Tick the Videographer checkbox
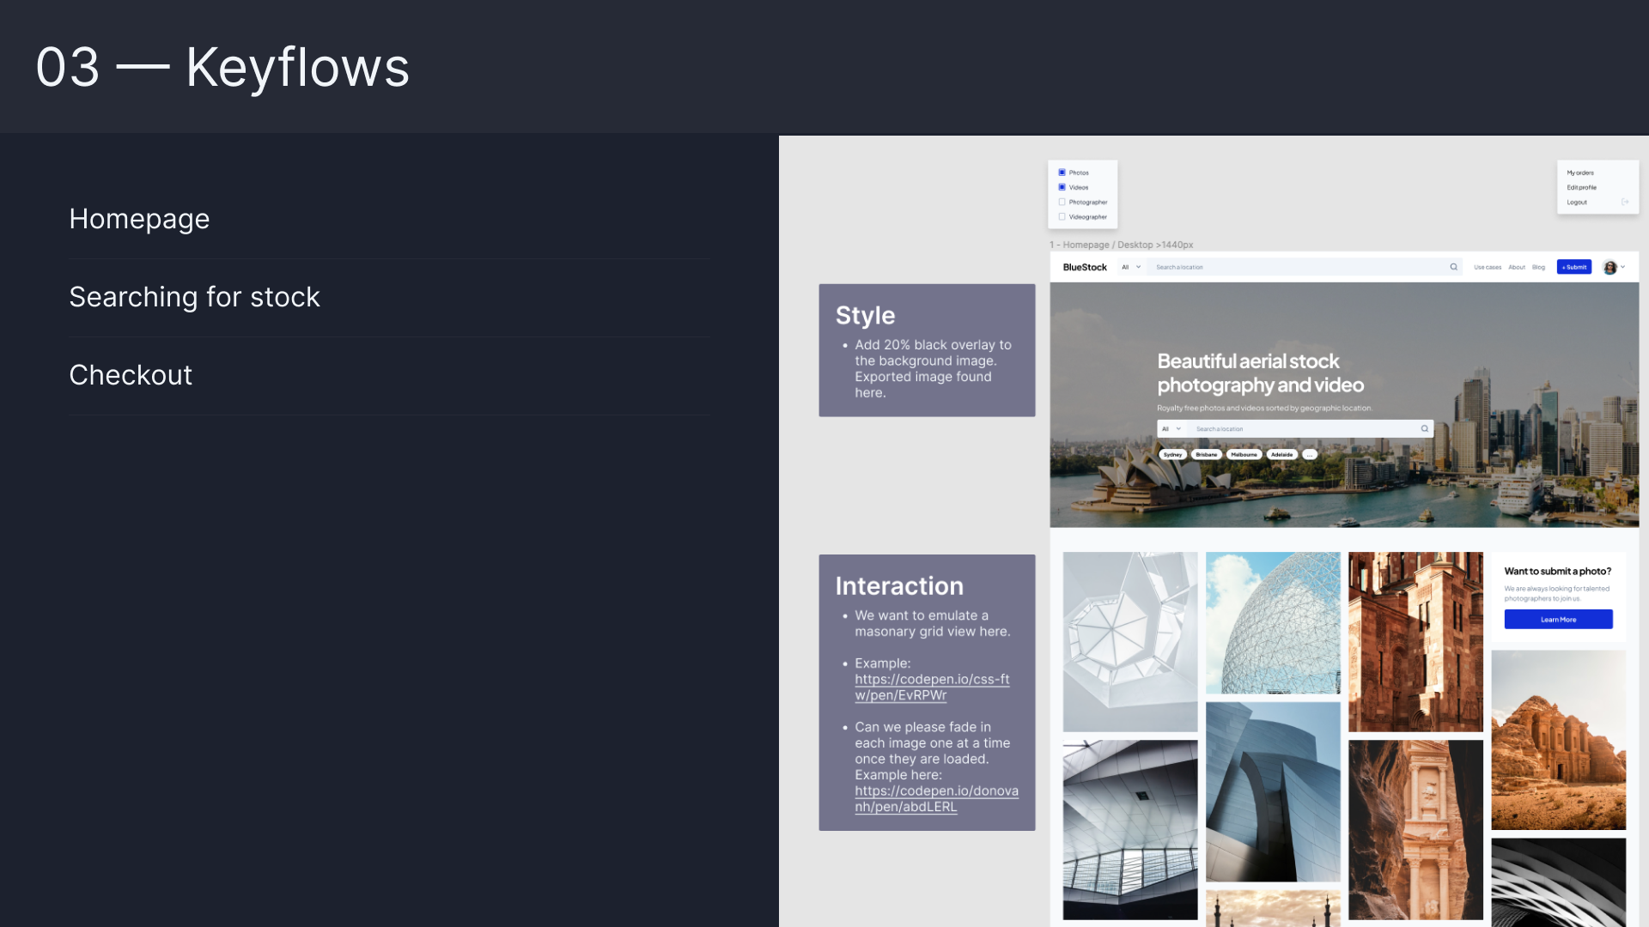This screenshot has height=927, width=1649. [1062, 217]
